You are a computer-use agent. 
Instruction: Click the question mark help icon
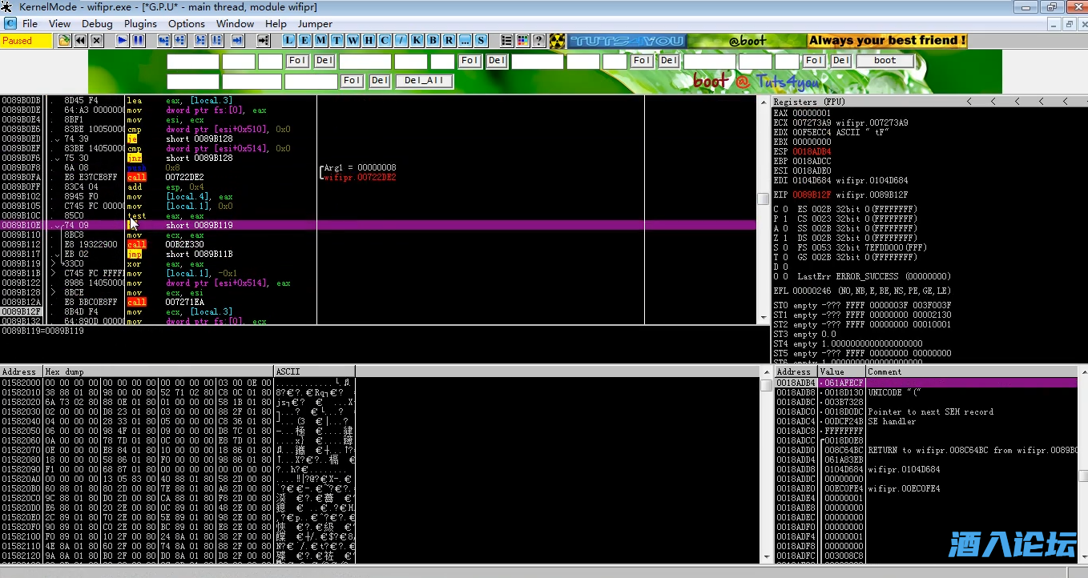point(538,40)
